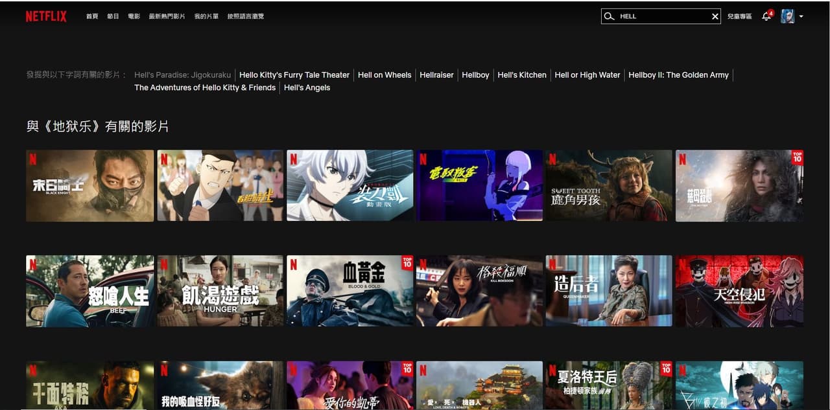Open the 鏈鋸人 white-haired anime thumbnail
This screenshot has height=410, width=830.
[x=350, y=186]
